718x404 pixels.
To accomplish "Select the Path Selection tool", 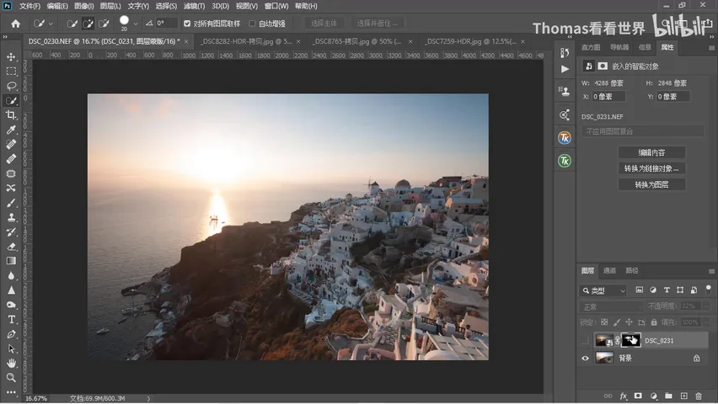I will click(11, 348).
